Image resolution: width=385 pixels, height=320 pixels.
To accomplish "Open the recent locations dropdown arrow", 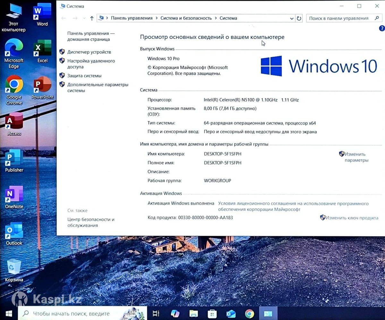I will click(x=84, y=19).
